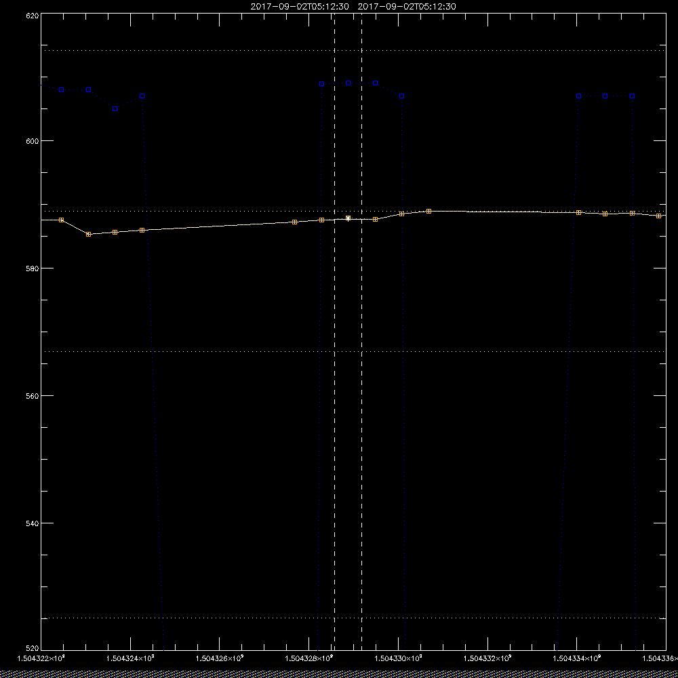
Task: Click the y-axis label 600
Action: pos(33,141)
